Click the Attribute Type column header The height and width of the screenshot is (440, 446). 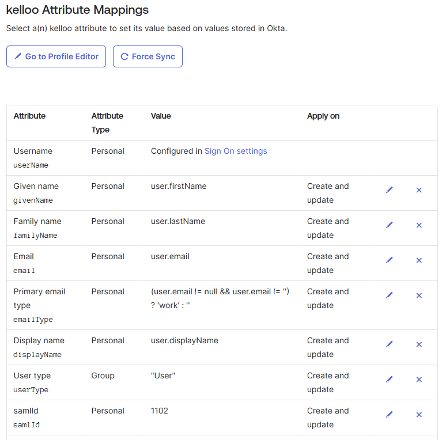coord(107,123)
